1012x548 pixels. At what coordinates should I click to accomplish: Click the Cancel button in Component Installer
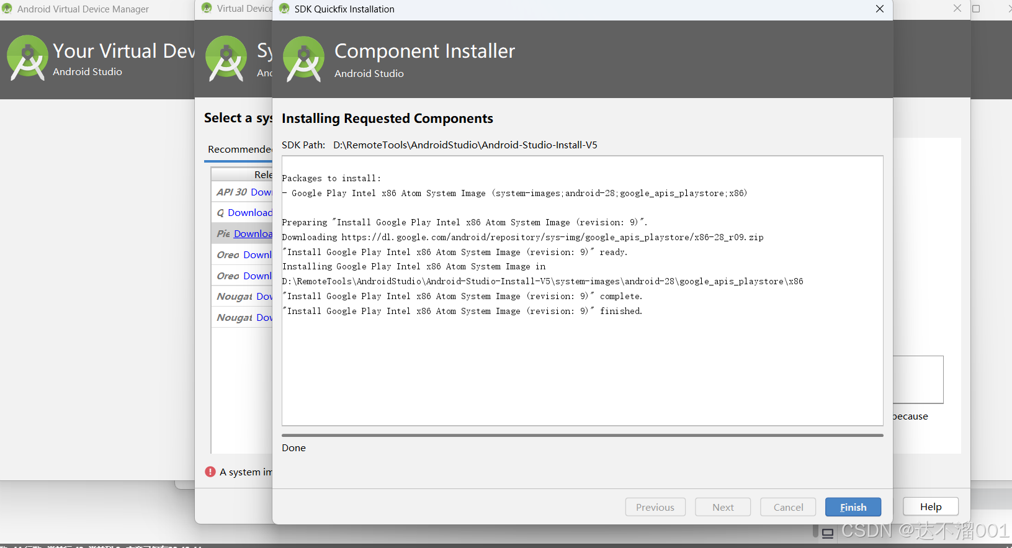[788, 507]
